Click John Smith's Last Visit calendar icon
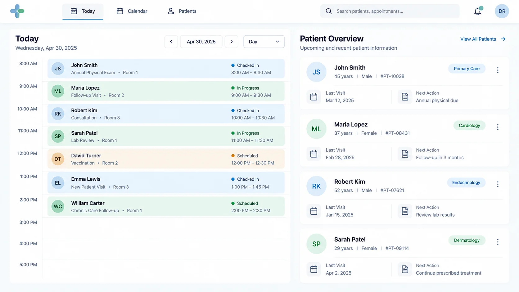 click(x=314, y=97)
